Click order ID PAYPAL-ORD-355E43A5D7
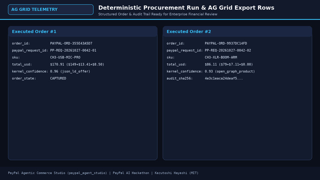This screenshot has width=320, height=180. tap(71, 43)
